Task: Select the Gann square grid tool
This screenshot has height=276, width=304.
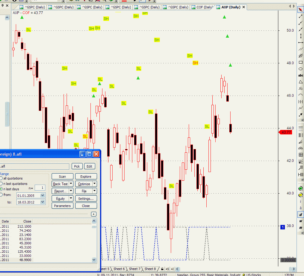Action: [x=300, y=155]
